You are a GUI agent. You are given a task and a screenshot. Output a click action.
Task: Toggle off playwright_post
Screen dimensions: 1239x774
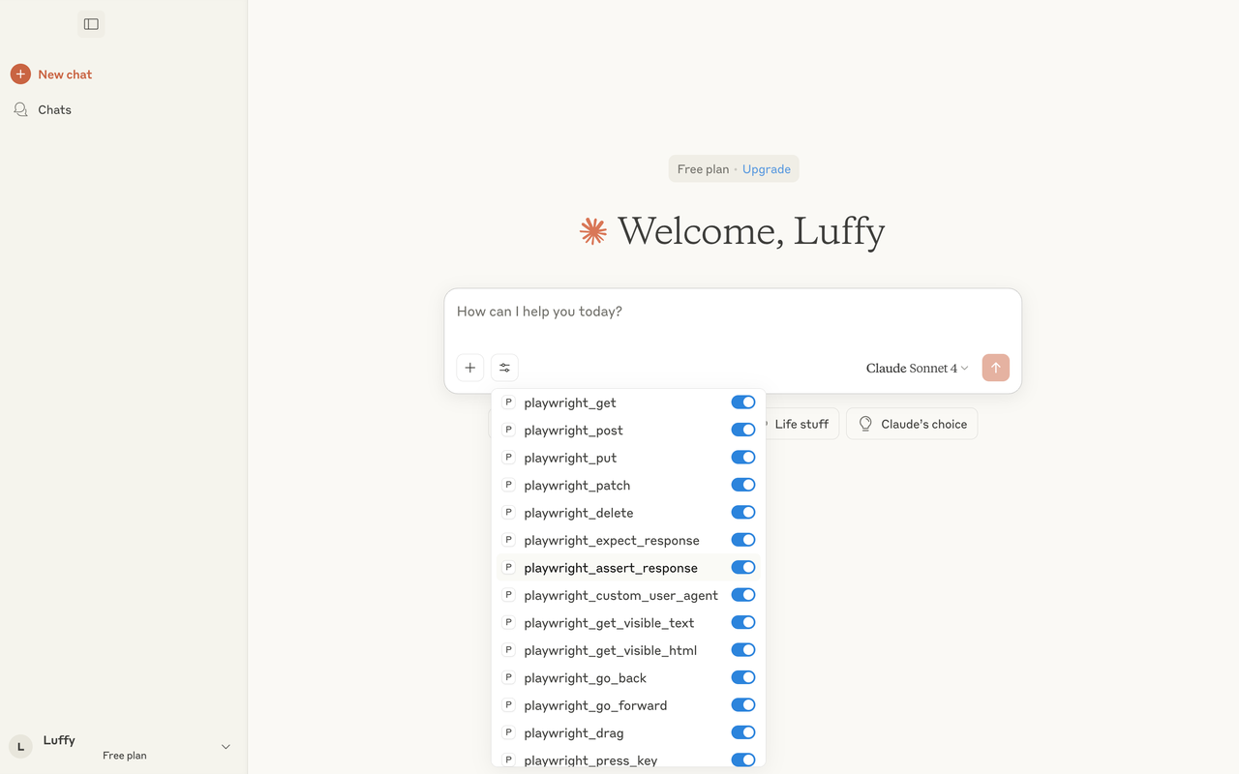743,430
